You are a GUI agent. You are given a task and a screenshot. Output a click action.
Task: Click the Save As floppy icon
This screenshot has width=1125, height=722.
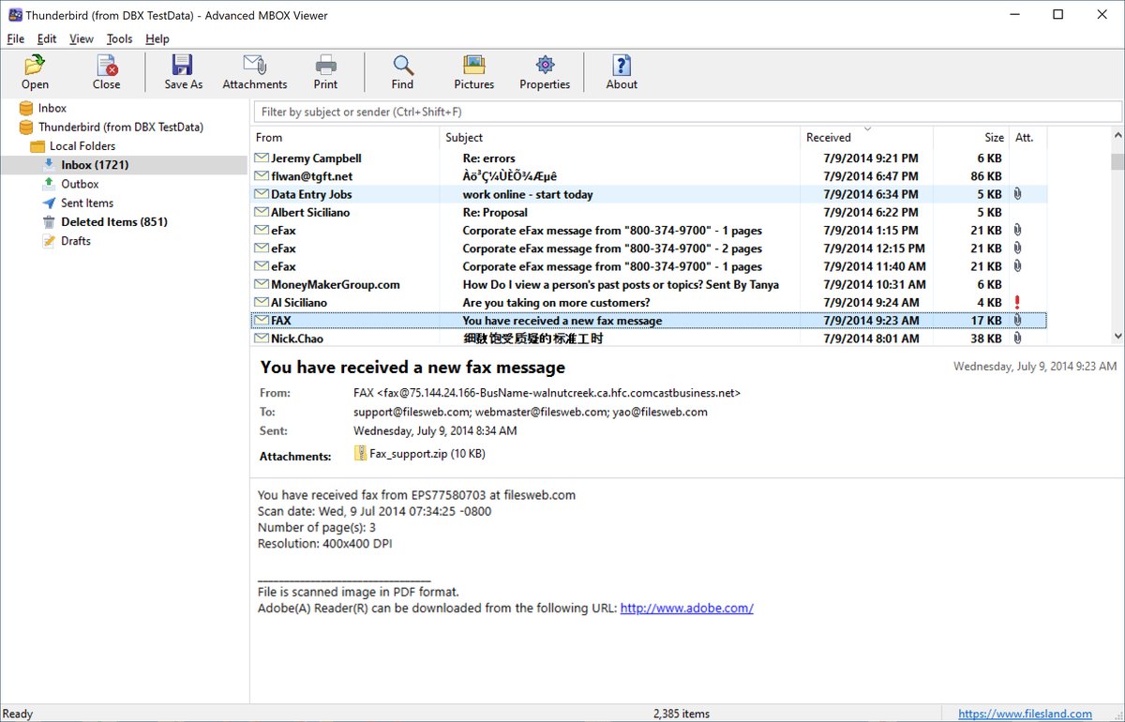[183, 64]
